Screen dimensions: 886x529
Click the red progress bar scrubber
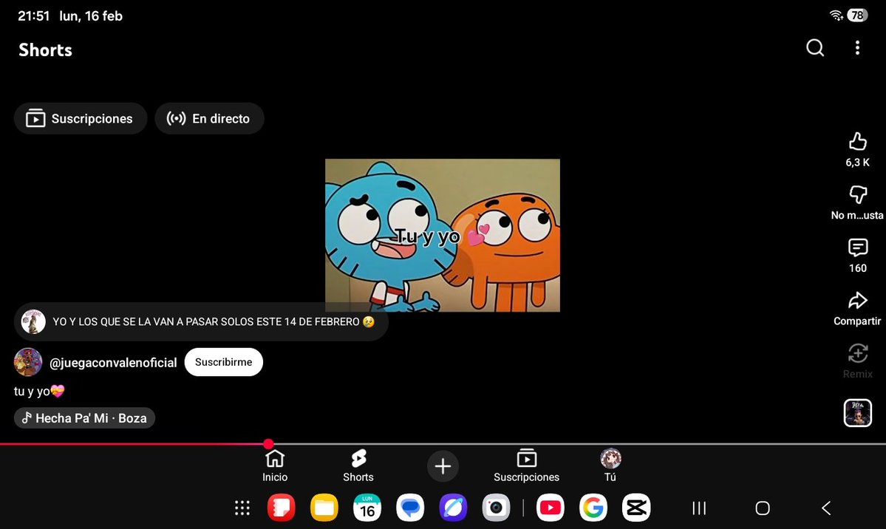pos(268,444)
